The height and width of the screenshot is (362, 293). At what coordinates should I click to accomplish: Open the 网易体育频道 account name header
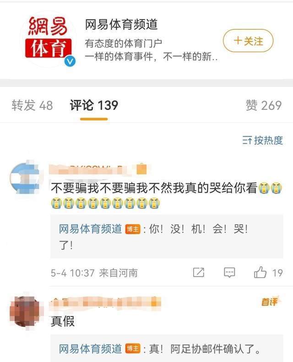121,24
